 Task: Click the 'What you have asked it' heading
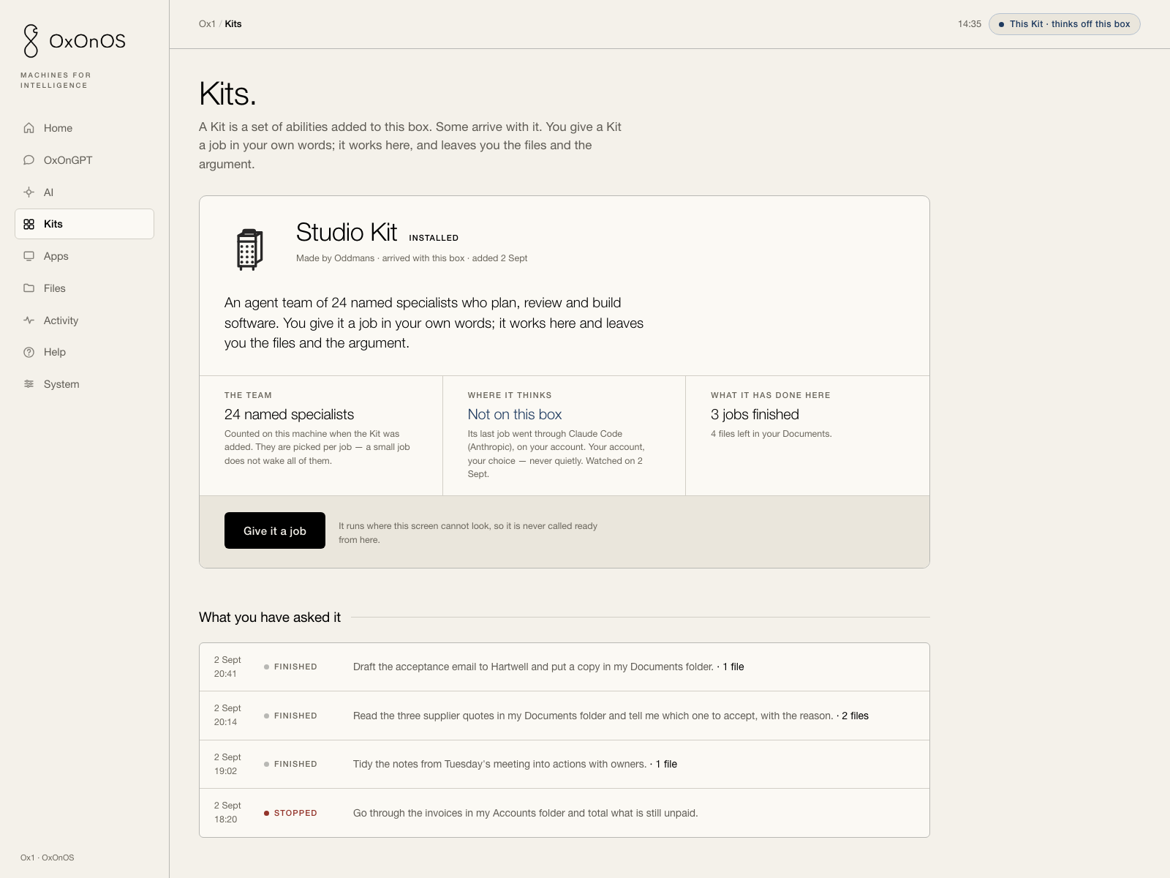click(x=270, y=618)
